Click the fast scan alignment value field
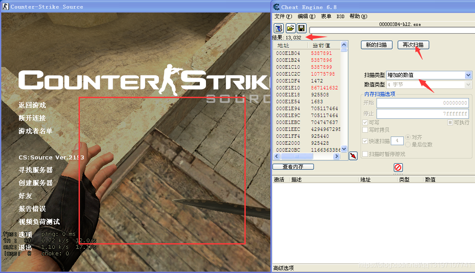 point(397,140)
